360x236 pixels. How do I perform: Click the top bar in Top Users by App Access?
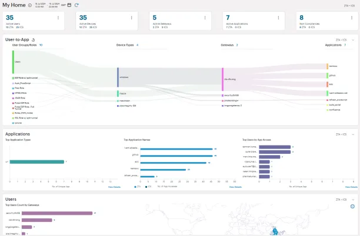click(x=275, y=147)
